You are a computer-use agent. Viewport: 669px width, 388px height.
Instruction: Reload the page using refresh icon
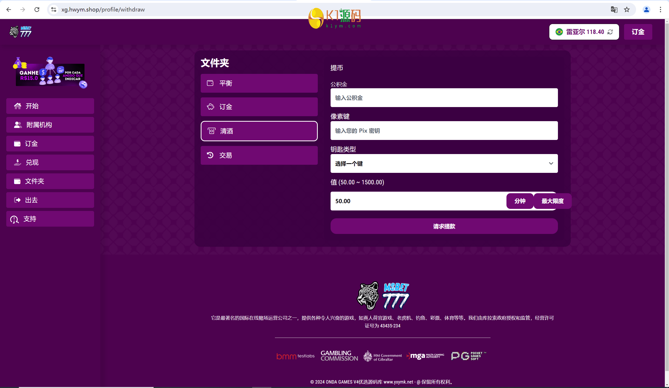pos(37,10)
